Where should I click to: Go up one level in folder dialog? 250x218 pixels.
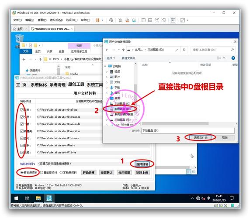123,50
